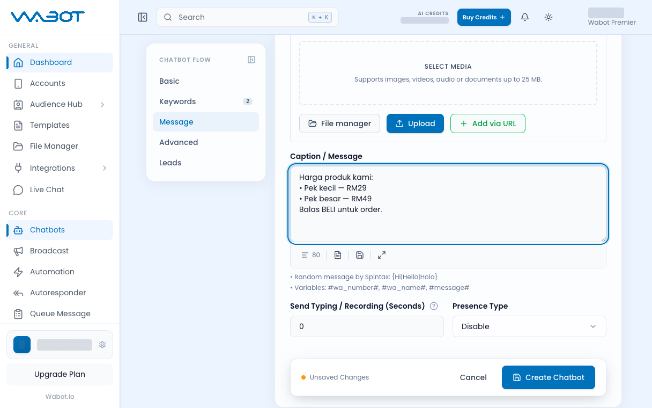Open Live Chat
The height and width of the screenshot is (408, 652).
click(x=60, y=190)
